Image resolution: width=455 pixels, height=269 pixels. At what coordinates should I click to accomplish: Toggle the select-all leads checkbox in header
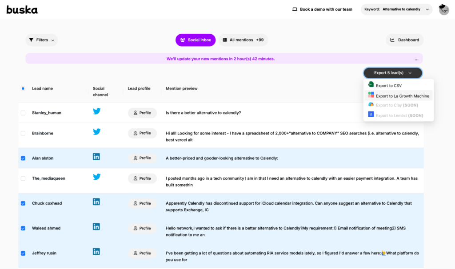pos(23,88)
